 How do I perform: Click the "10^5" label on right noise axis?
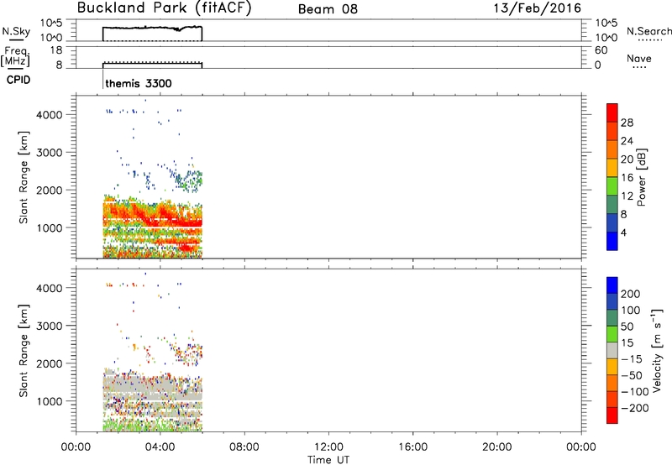tap(606, 24)
